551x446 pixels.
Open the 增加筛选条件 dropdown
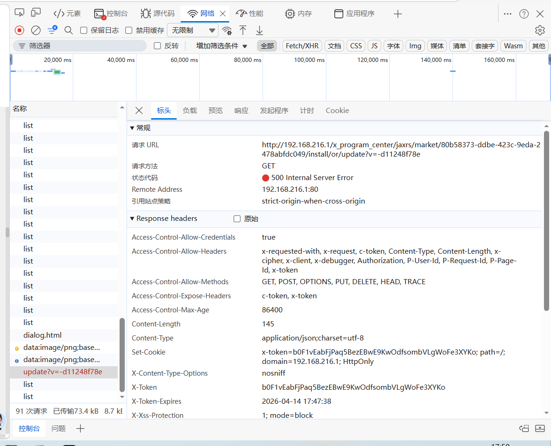(x=221, y=46)
